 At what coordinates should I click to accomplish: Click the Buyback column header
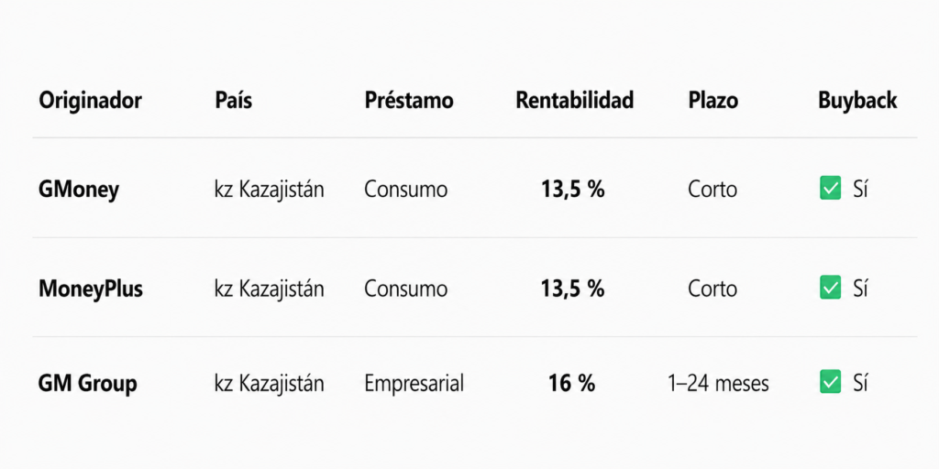[857, 101]
